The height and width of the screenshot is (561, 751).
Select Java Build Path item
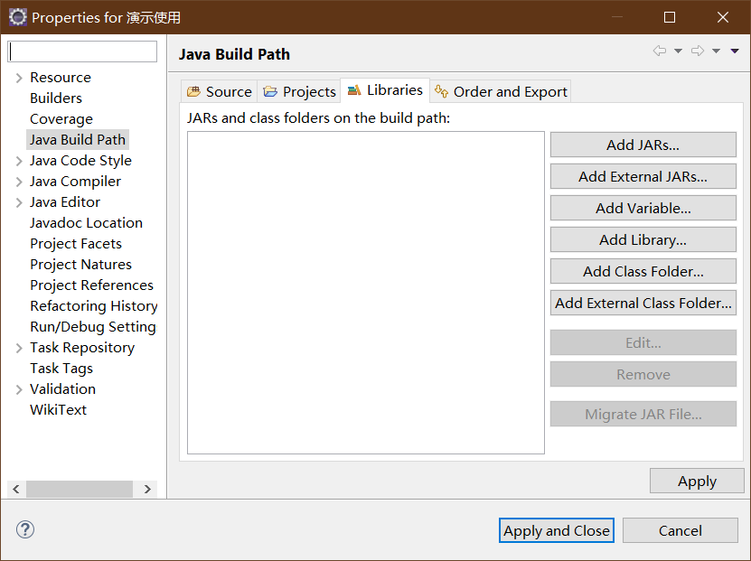[x=78, y=140]
